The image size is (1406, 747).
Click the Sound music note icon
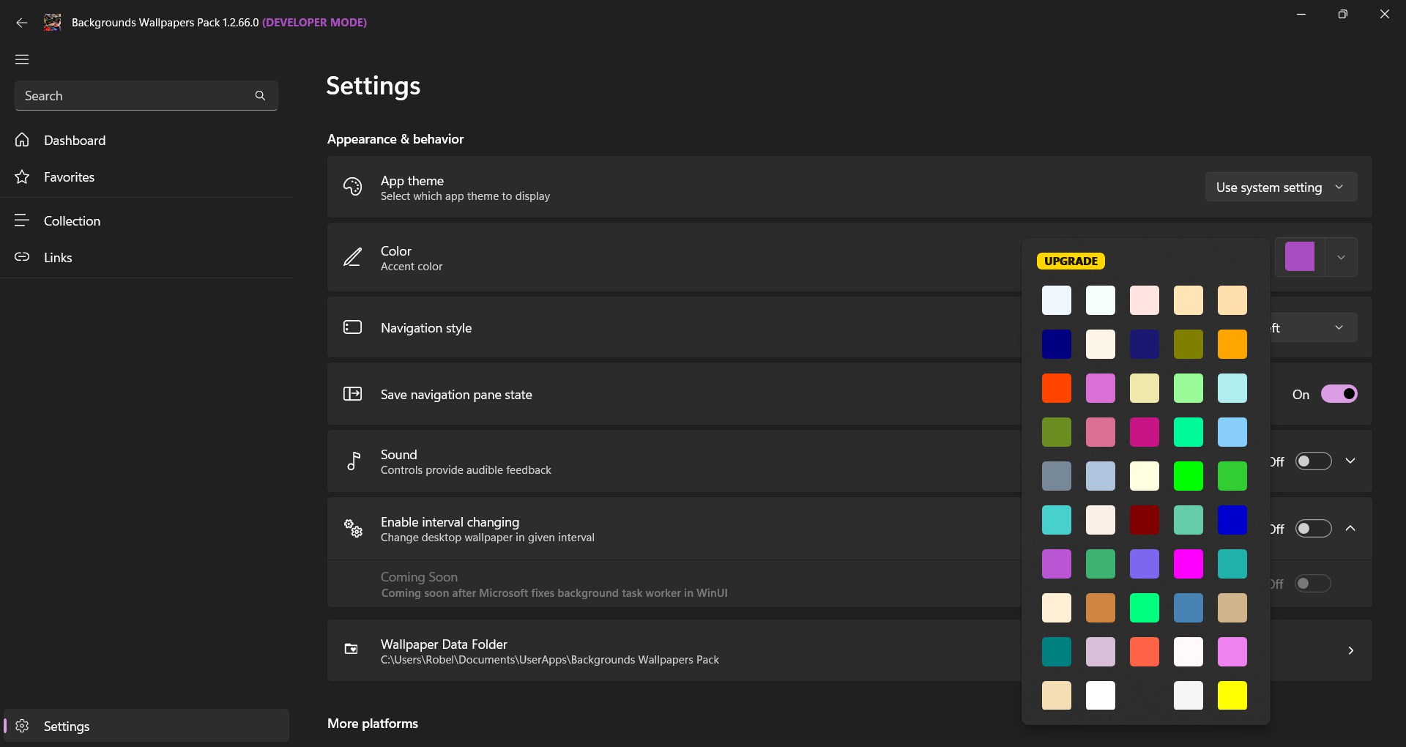coord(353,461)
